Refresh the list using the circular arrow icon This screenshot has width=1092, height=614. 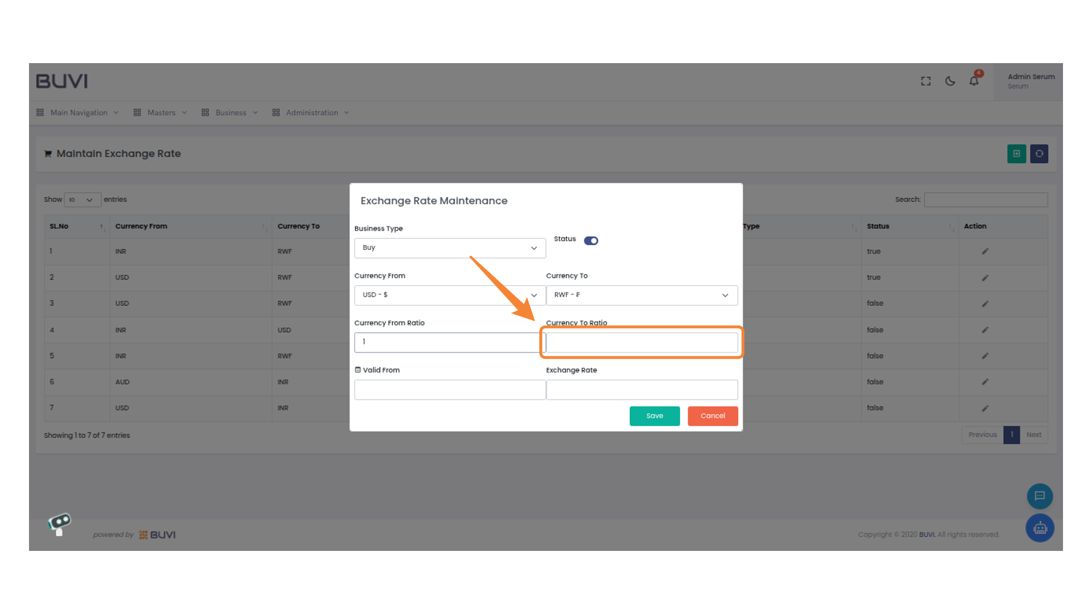click(1039, 153)
